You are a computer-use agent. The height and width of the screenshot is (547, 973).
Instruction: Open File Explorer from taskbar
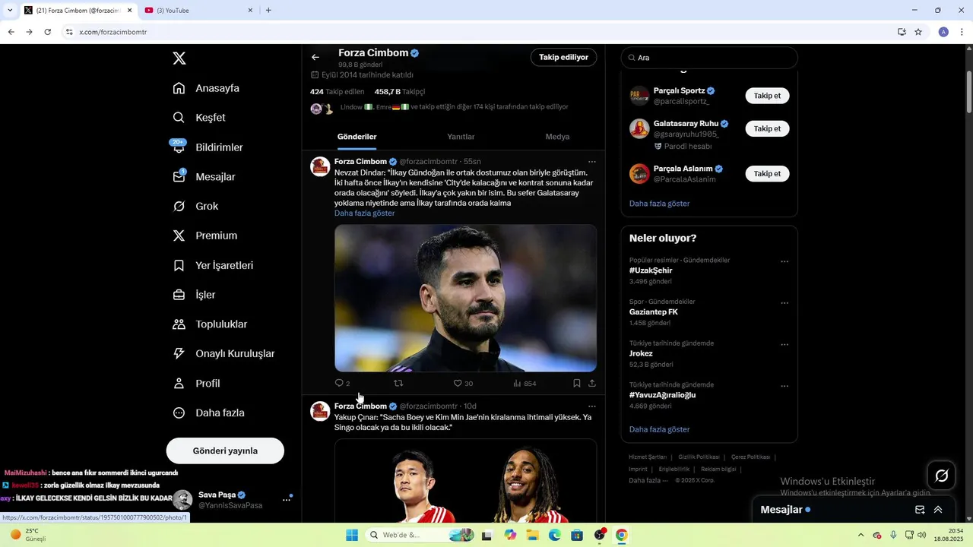click(533, 535)
